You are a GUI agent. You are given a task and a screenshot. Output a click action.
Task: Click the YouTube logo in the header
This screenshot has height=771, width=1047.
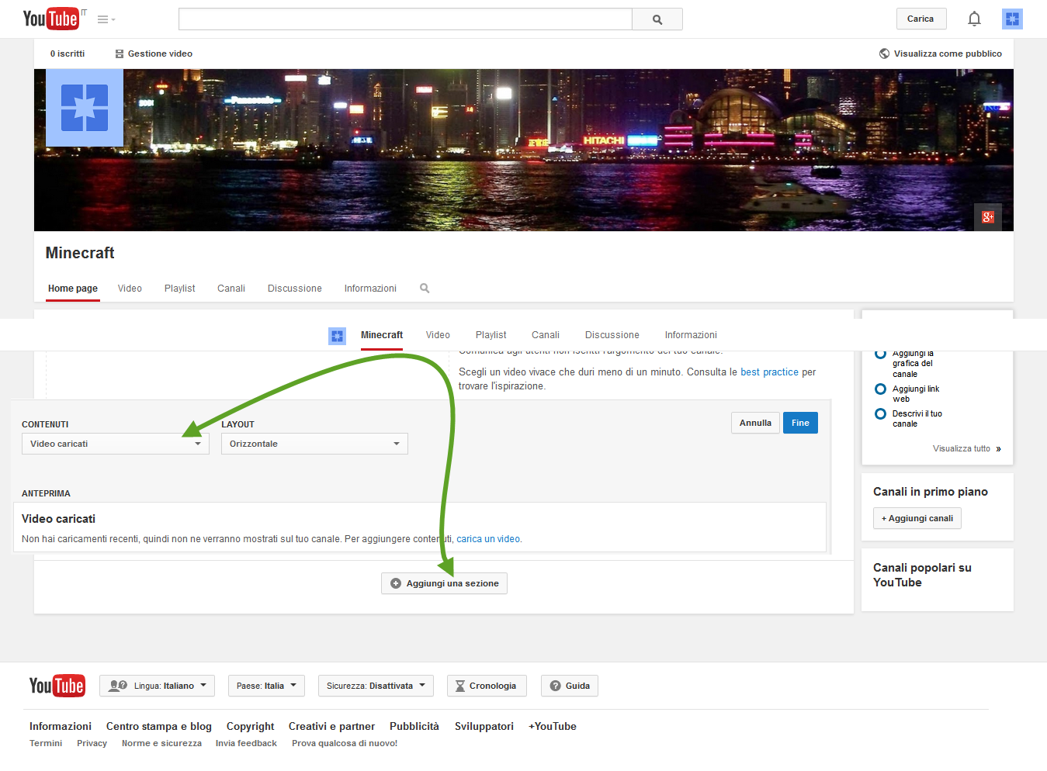(x=51, y=19)
